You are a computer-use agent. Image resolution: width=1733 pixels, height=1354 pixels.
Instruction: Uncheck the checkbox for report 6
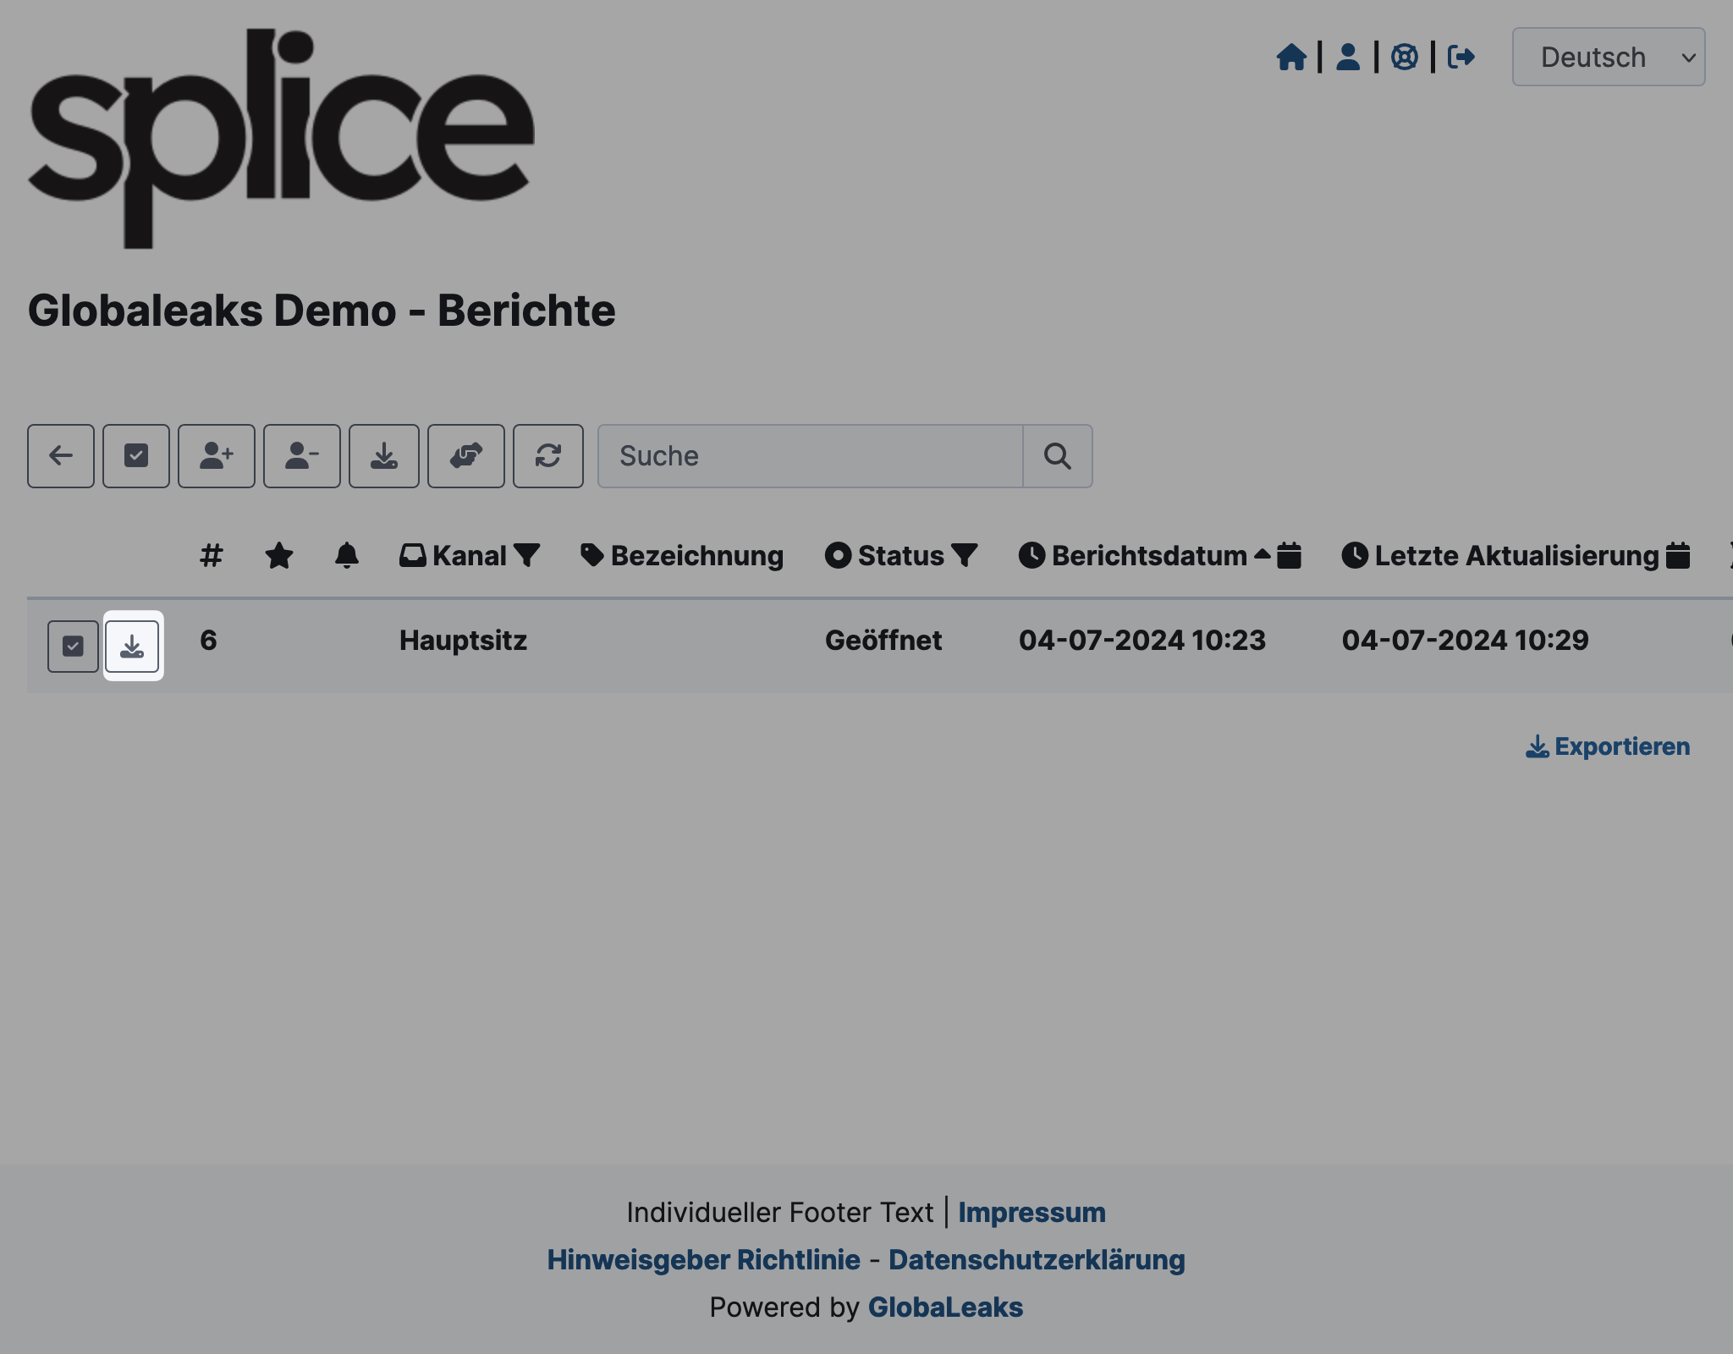pyautogui.click(x=74, y=647)
